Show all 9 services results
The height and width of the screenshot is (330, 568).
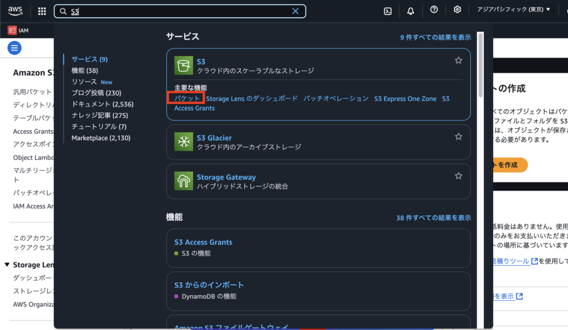click(435, 37)
